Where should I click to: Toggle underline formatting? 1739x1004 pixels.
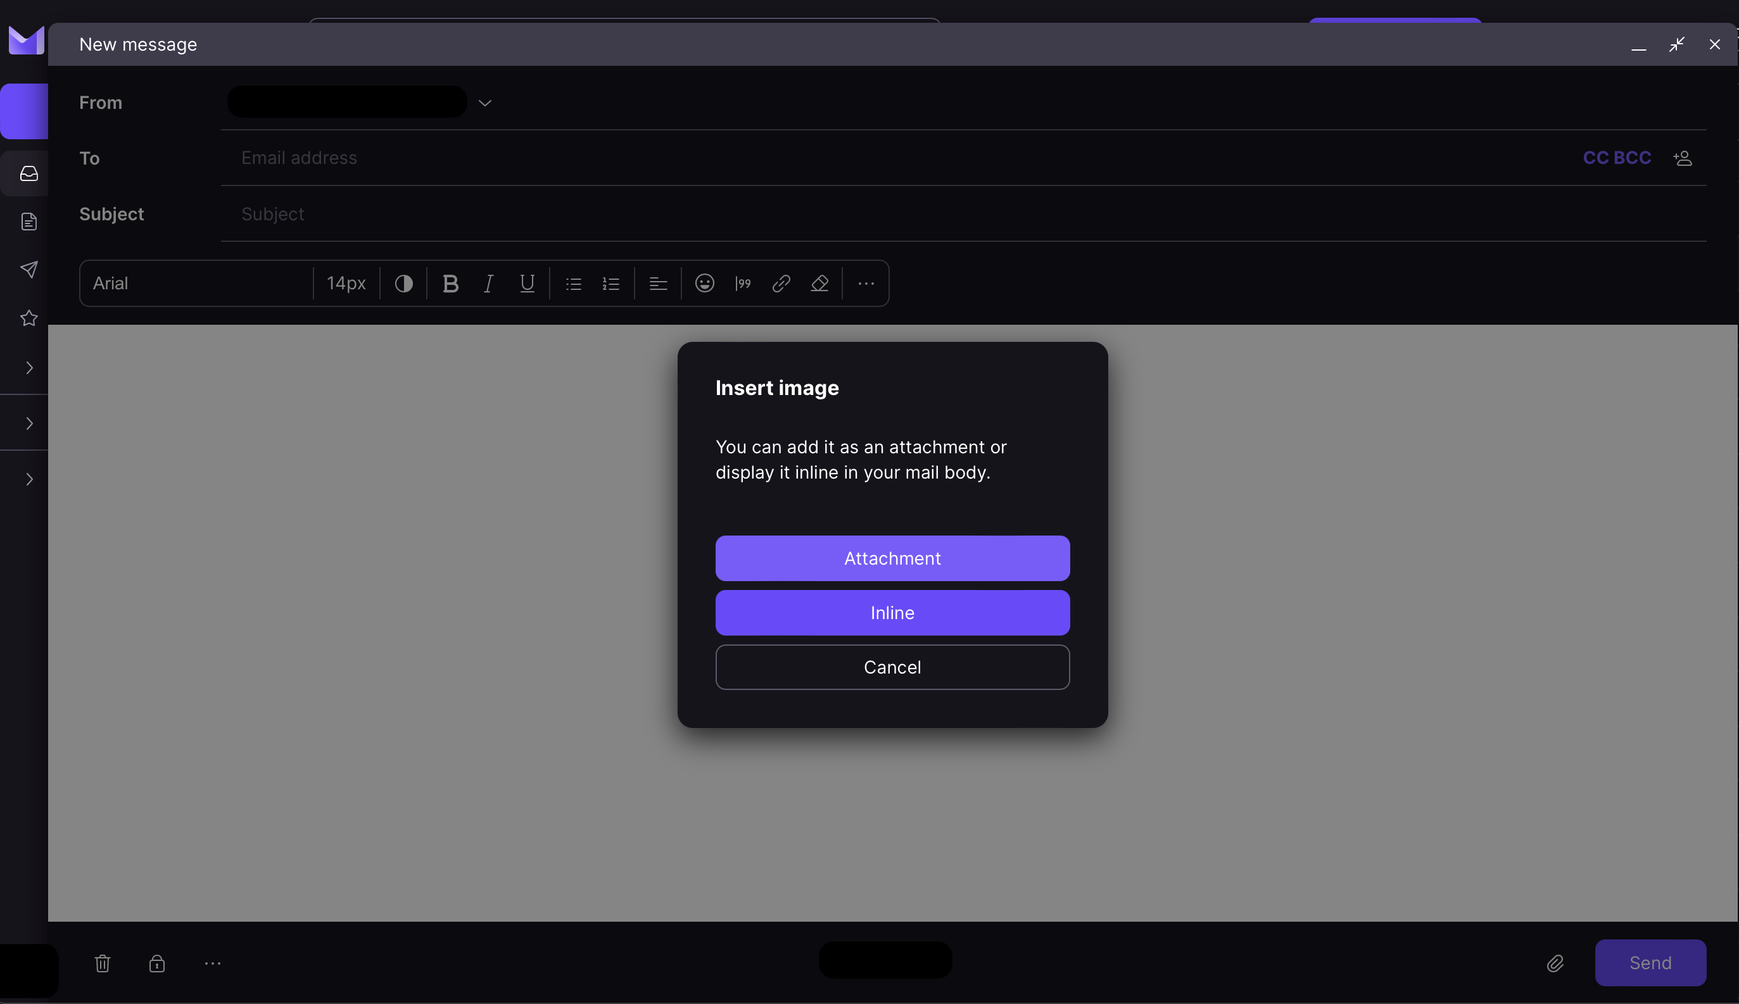(527, 284)
